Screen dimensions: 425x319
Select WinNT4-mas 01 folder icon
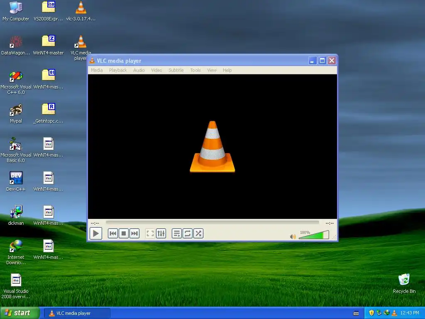48,79
